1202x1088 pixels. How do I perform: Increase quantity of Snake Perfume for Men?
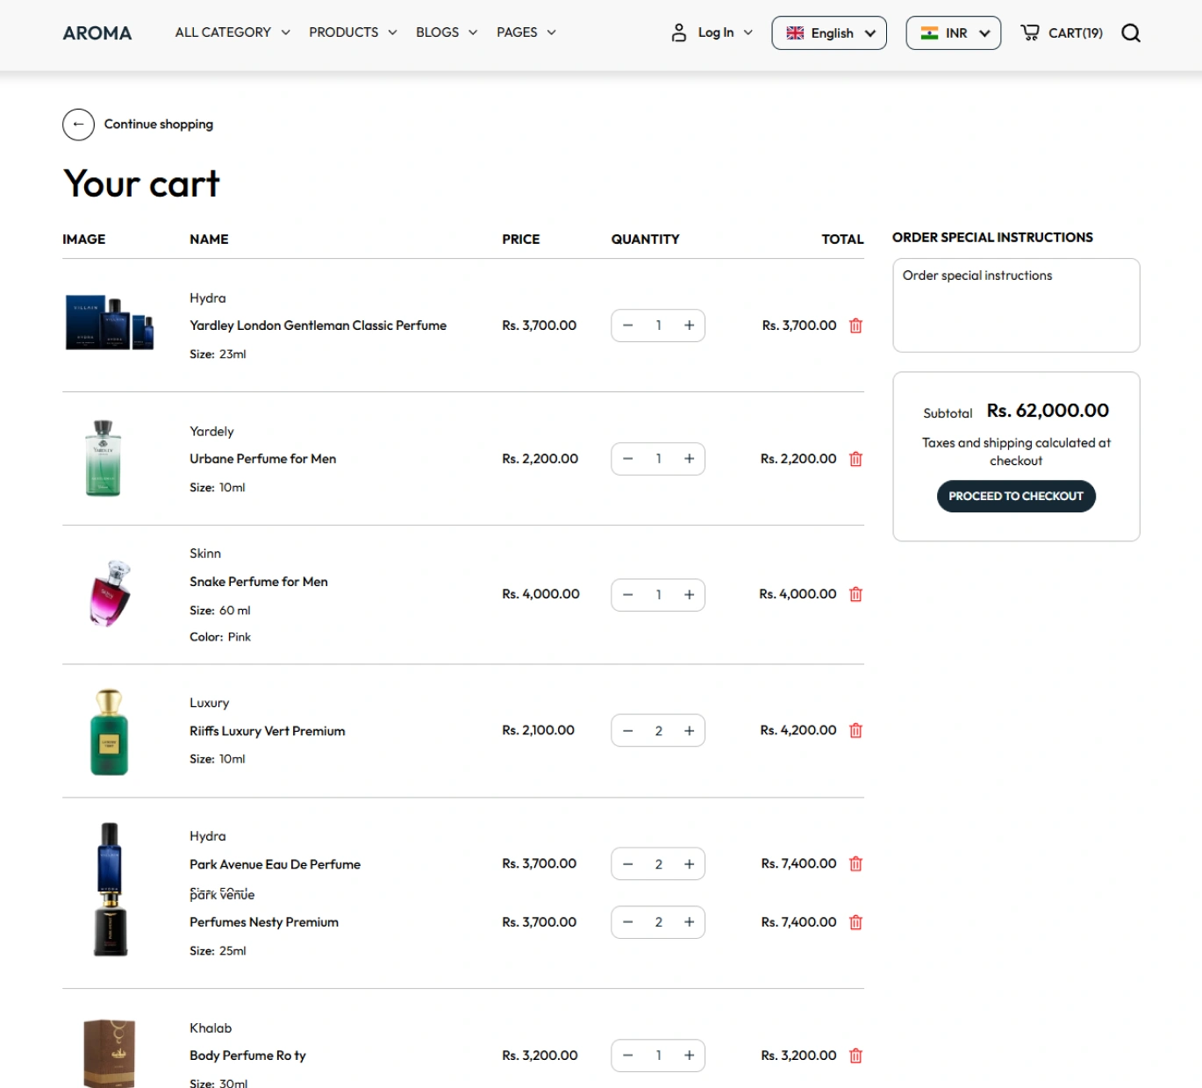pyautogui.click(x=690, y=595)
